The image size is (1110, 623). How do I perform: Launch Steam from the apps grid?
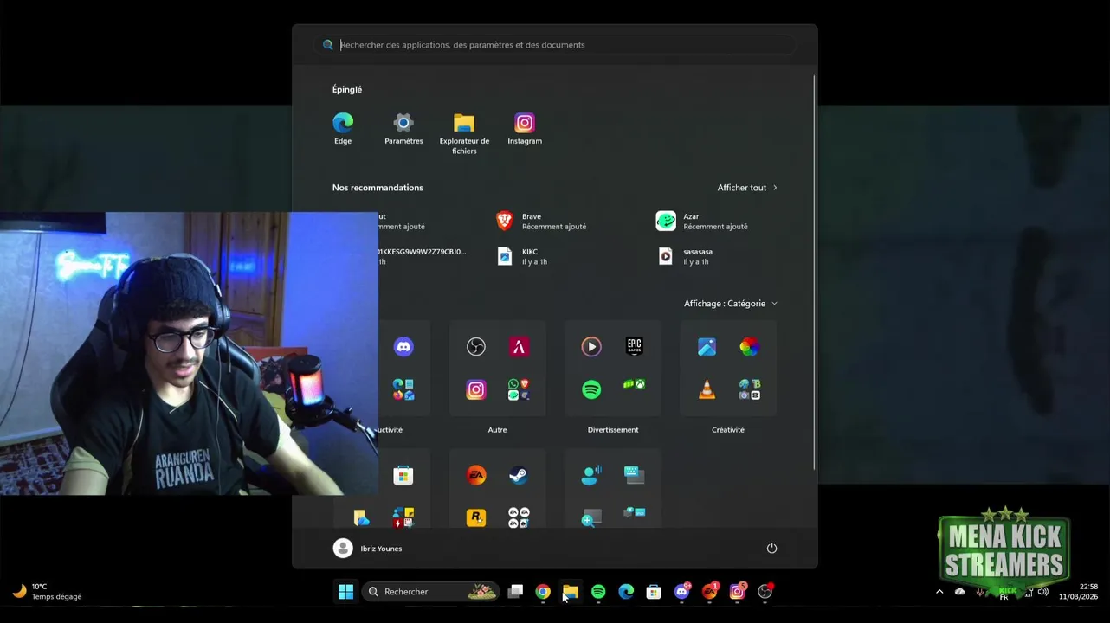coord(519,475)
